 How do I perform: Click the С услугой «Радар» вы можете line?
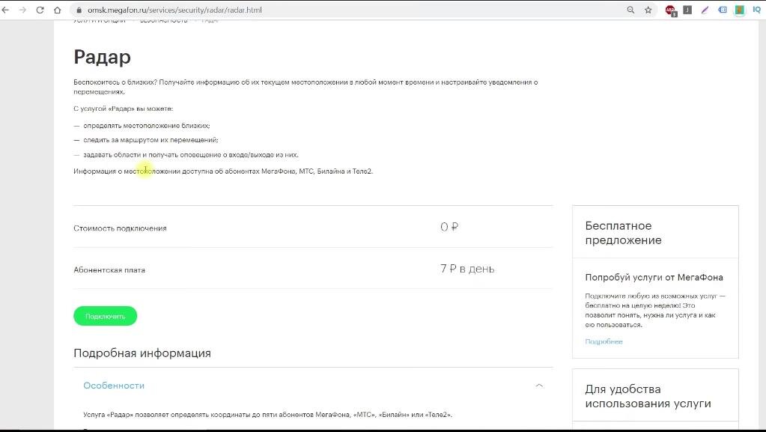coord(123,109)
